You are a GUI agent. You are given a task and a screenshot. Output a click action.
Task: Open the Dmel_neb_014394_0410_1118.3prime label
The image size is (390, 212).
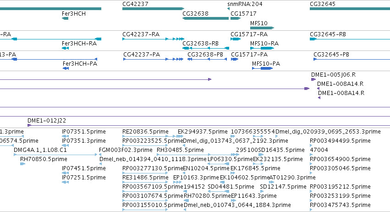153,159
